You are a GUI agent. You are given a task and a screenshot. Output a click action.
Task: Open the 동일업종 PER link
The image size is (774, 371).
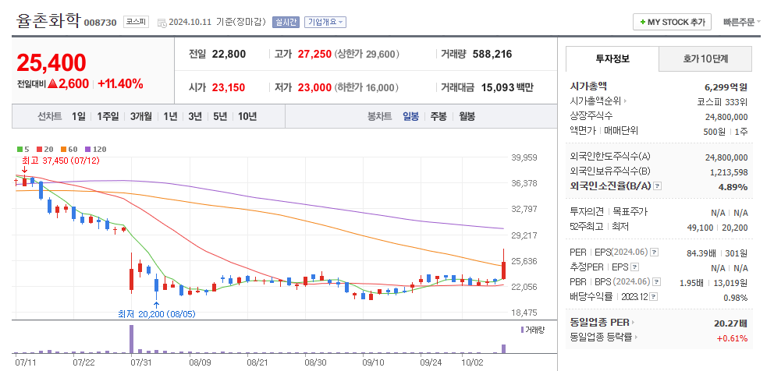(x=600, y=323)
